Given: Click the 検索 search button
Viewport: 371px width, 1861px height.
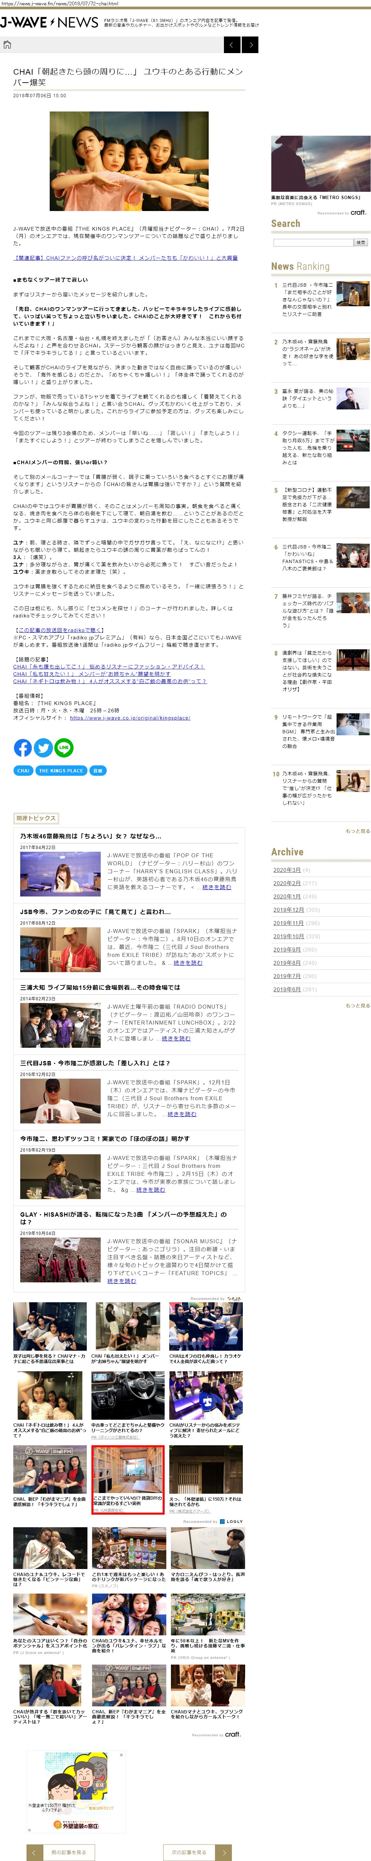Looking at the screenshot, I should coord(360,243).
